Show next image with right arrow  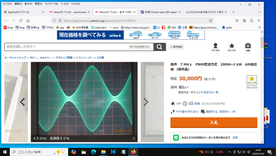pos(146,102)
